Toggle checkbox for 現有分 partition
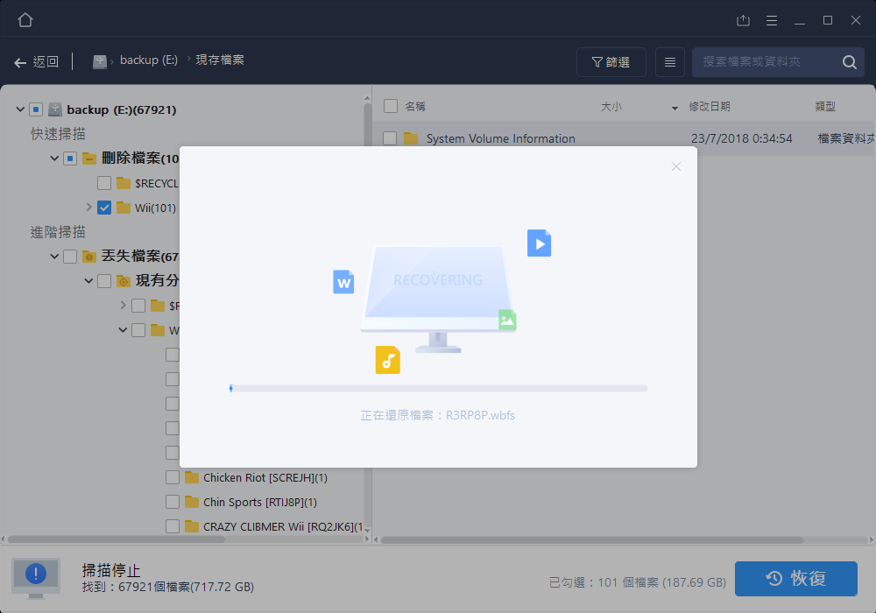 [104, 281]
